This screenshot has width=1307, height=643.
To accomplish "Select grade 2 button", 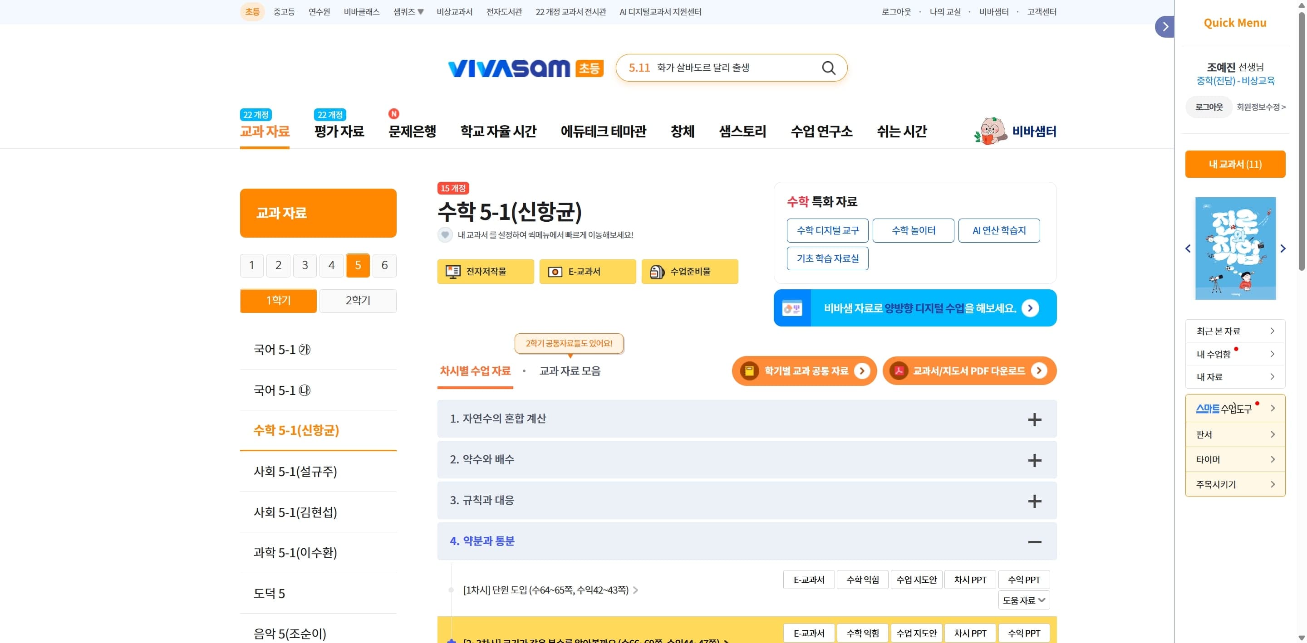I will [279, 265].
